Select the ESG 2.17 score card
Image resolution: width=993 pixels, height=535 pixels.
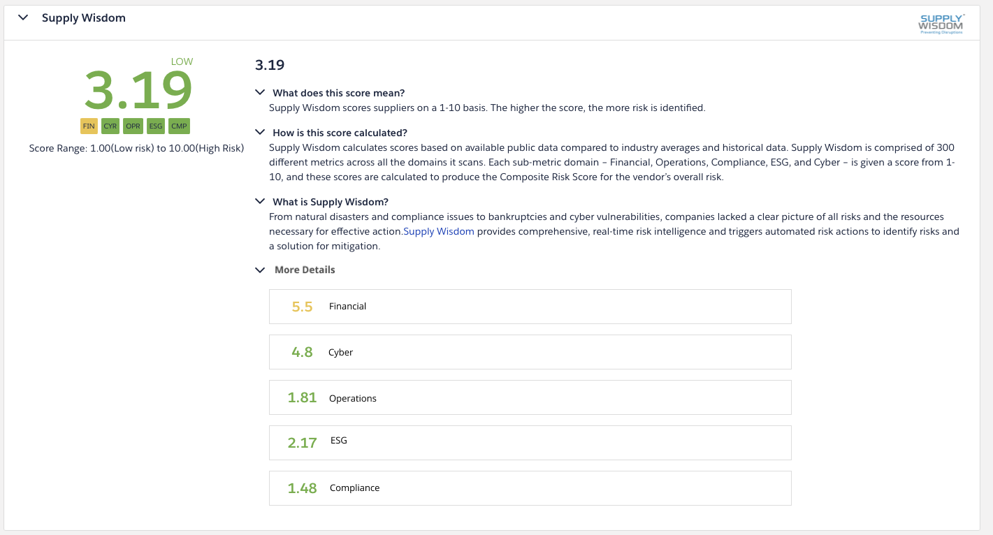[x=530, y=442]
